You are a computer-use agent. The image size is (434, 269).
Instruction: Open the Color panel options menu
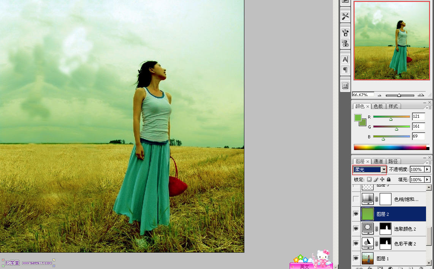coord(429,108)
